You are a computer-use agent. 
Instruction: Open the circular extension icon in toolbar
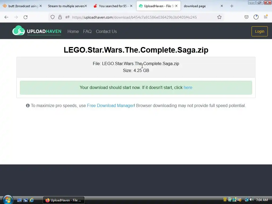pyautogui.click(x=256, y=17)
